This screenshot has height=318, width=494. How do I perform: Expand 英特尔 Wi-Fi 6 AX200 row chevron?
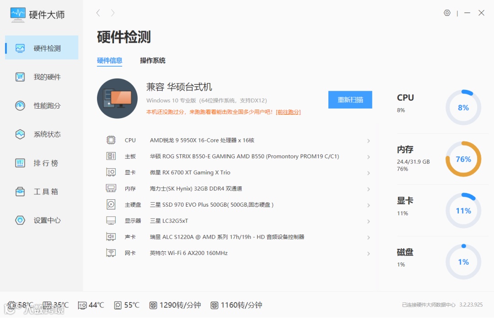click(x=368, y=254)
